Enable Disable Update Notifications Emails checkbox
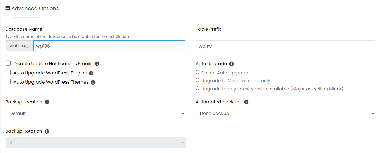Screen dimensions: 379x153 coord(8,63)
